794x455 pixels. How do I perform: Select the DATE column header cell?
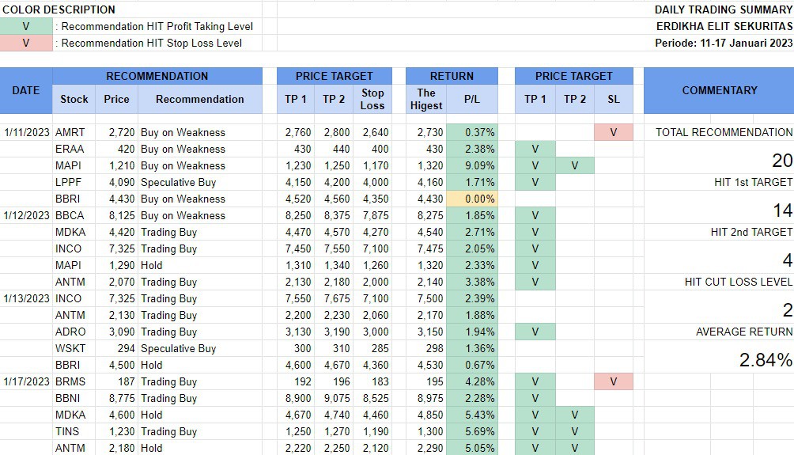pyautogui.click(x=26, y=90)
